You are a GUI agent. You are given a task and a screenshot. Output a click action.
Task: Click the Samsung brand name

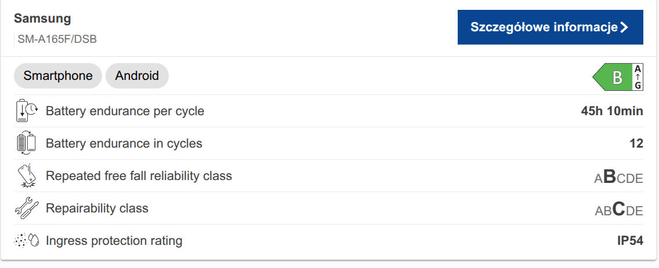click(42, 18)
